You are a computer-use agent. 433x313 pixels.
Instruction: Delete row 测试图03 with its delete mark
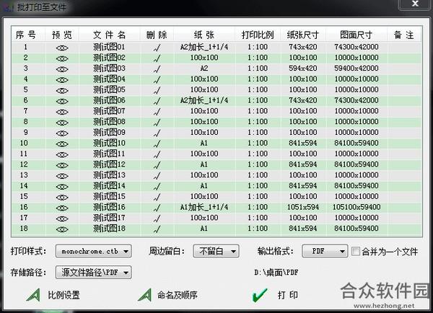(157, 69)
